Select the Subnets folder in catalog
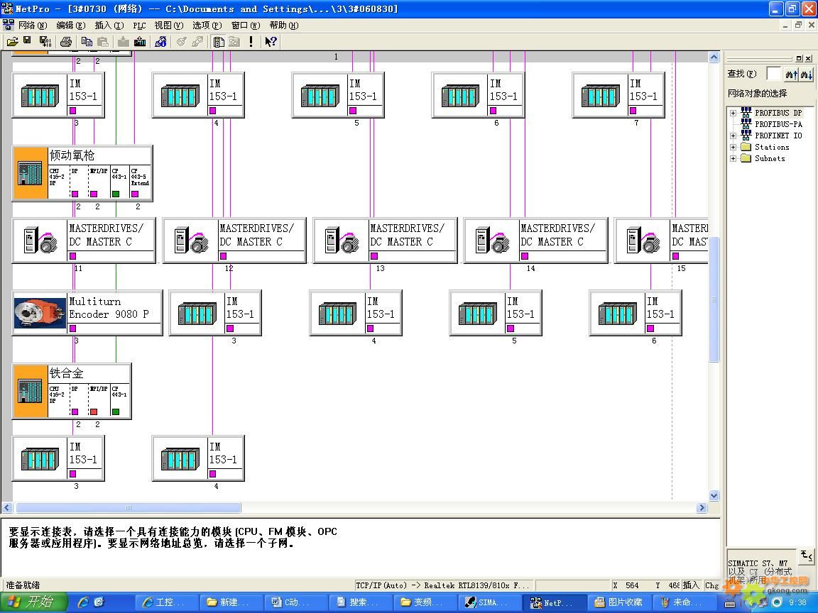The width and height of the screenshot is (818, 613). pos(770,159)
